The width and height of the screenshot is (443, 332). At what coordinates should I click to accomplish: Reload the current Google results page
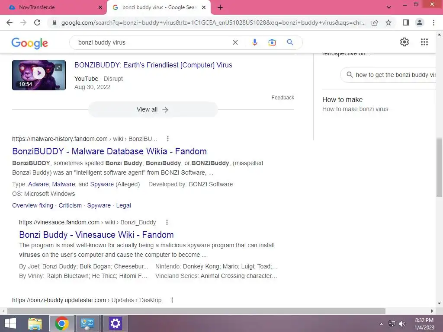[x=37, y=22]
